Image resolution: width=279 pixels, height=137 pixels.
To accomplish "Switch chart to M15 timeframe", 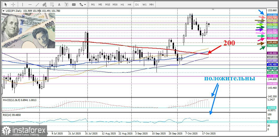I will (x=107, y=4).
